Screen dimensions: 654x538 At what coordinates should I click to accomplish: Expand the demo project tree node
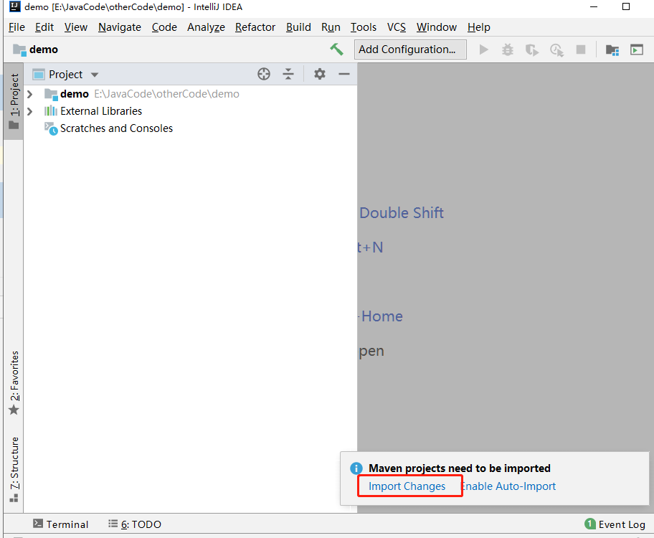click(x=29, y=93)
